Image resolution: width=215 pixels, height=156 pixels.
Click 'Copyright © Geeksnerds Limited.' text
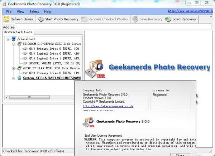[104, 102]
